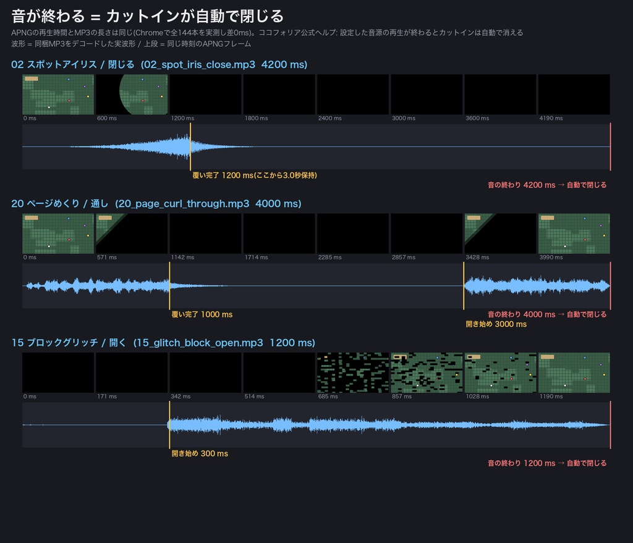The width and height of the screenshot is (633, 543).
Task: Click the 342 ms glitch frame
Action: pos(205,373)
